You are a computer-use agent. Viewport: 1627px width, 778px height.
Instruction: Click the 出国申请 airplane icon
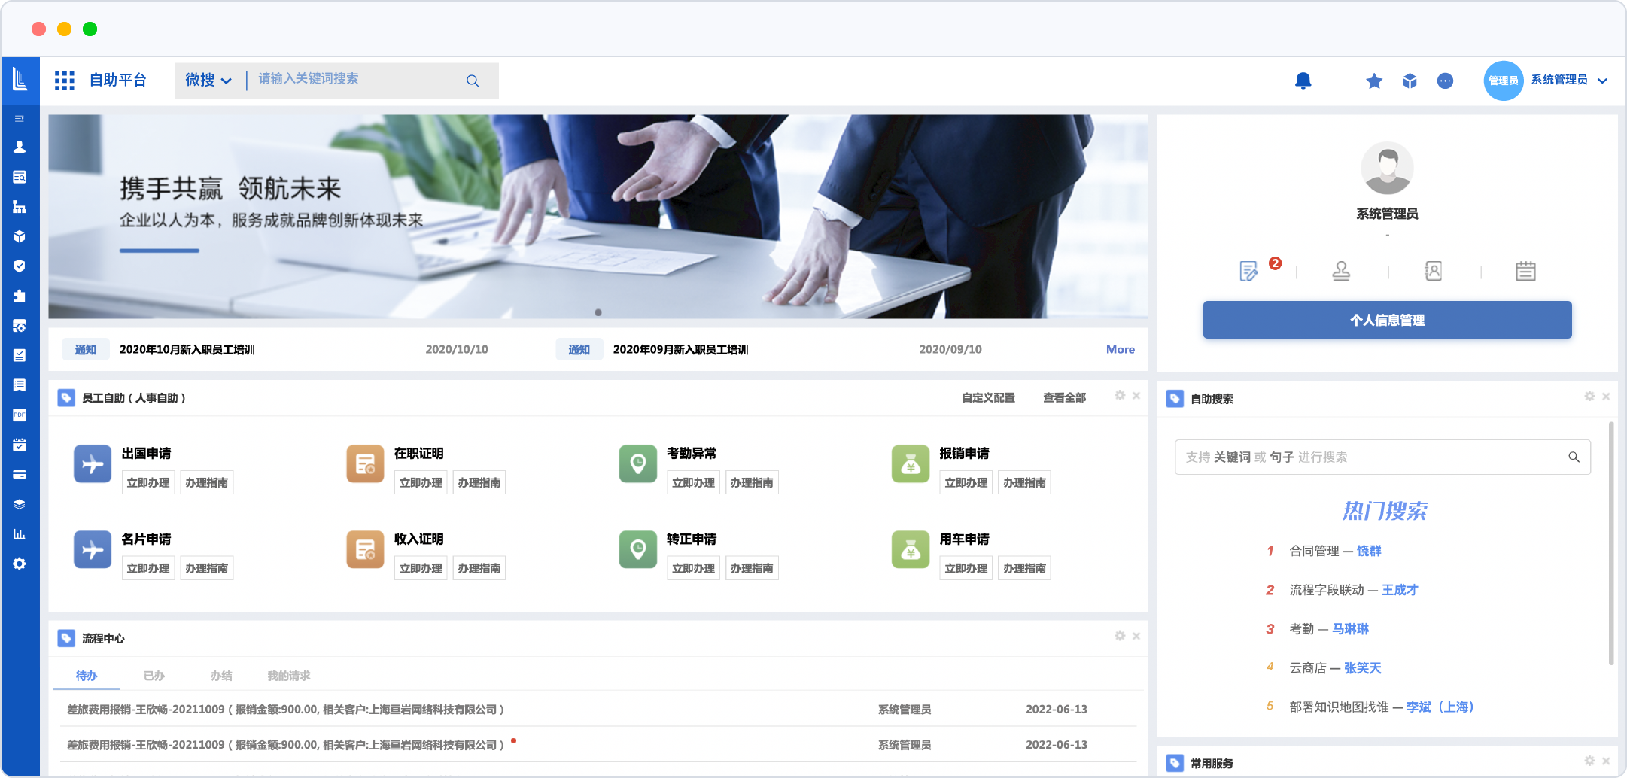(x=93, y=463)
